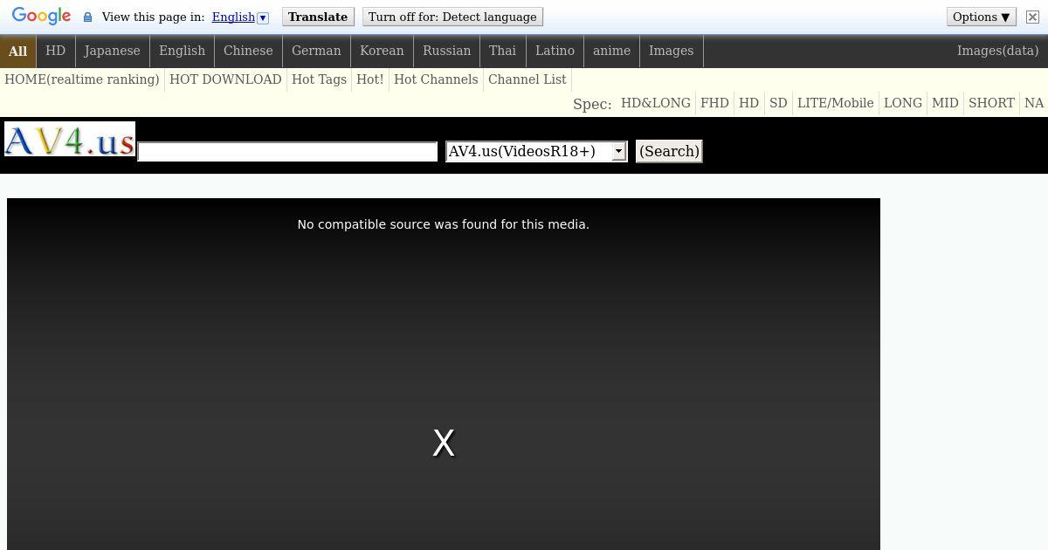The width and height of the screenshot is (1048, 550).
Task: Dismiss the video error X
Action: pyautogui.click(x=444, y=443)
